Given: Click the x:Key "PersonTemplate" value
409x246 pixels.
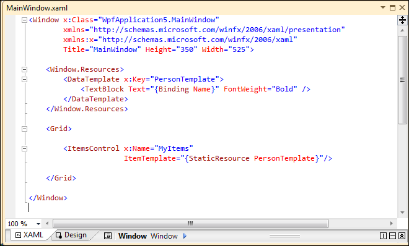Looking at the screenshot, I should 185,79.
